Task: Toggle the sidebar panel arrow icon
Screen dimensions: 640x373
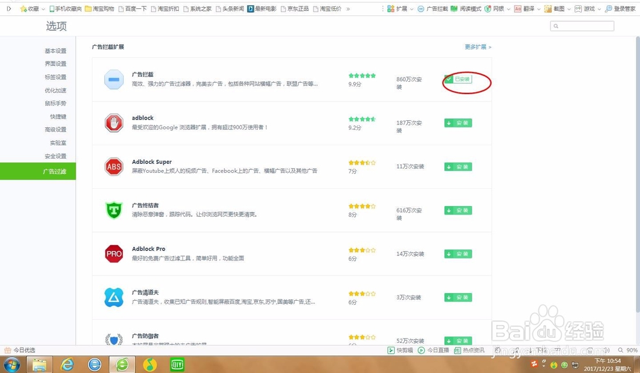Action: 8,8
